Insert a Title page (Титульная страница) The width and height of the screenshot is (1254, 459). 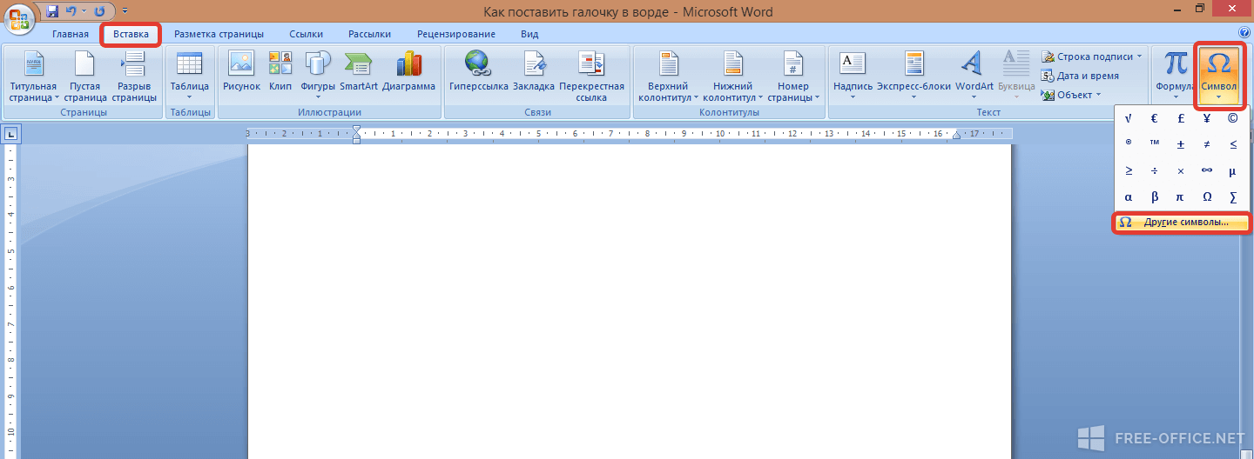[x=33, y=76]
